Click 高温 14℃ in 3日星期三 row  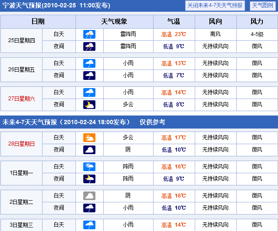coord(173,225)
